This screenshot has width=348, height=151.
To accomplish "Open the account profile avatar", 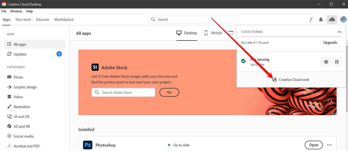I will (x=343, y=19).
